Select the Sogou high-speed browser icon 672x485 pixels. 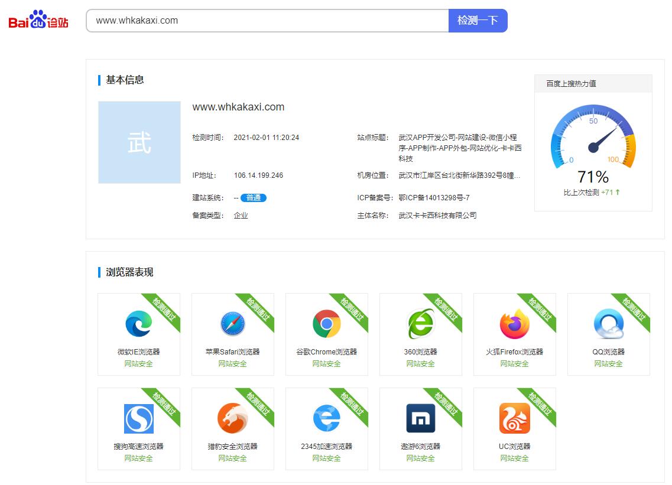click(138, 419)
